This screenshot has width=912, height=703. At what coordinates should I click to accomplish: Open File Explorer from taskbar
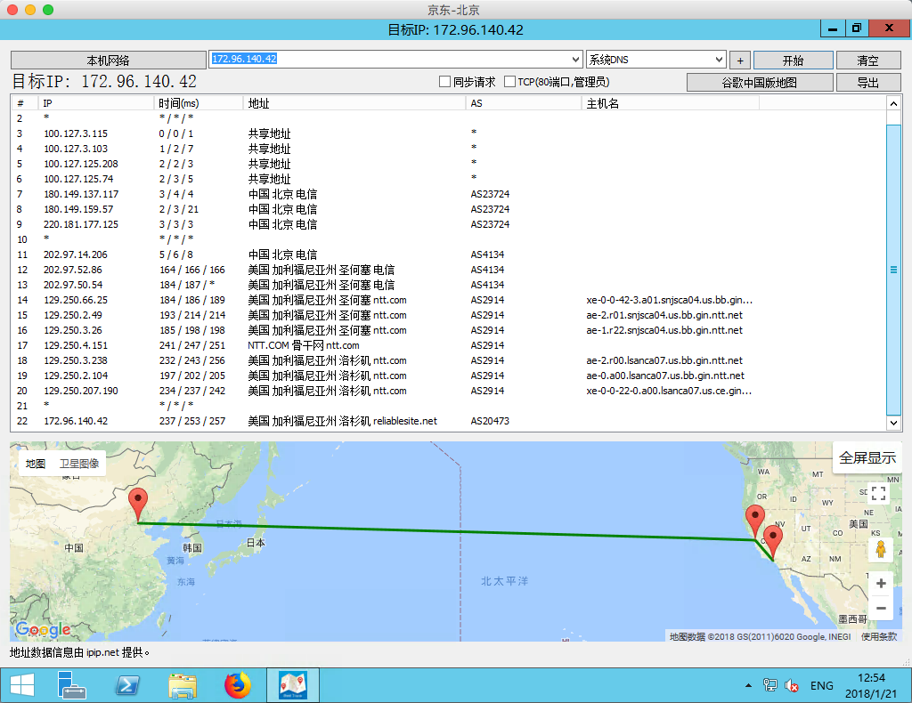click(x=183, y=685)
